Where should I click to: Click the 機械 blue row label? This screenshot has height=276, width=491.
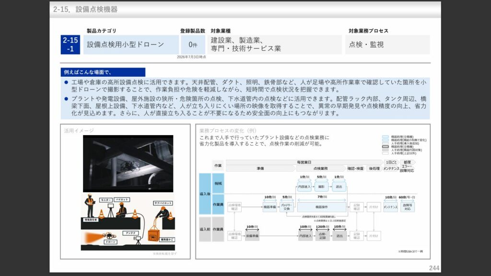(x=218, y=184)
